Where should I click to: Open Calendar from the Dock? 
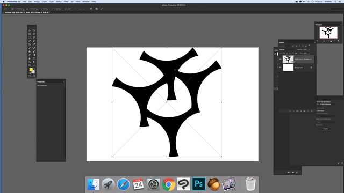pos(138,184)
